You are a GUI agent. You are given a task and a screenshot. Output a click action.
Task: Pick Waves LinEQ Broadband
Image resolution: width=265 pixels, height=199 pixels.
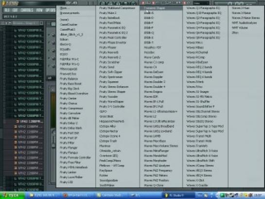tap(159, 127)
